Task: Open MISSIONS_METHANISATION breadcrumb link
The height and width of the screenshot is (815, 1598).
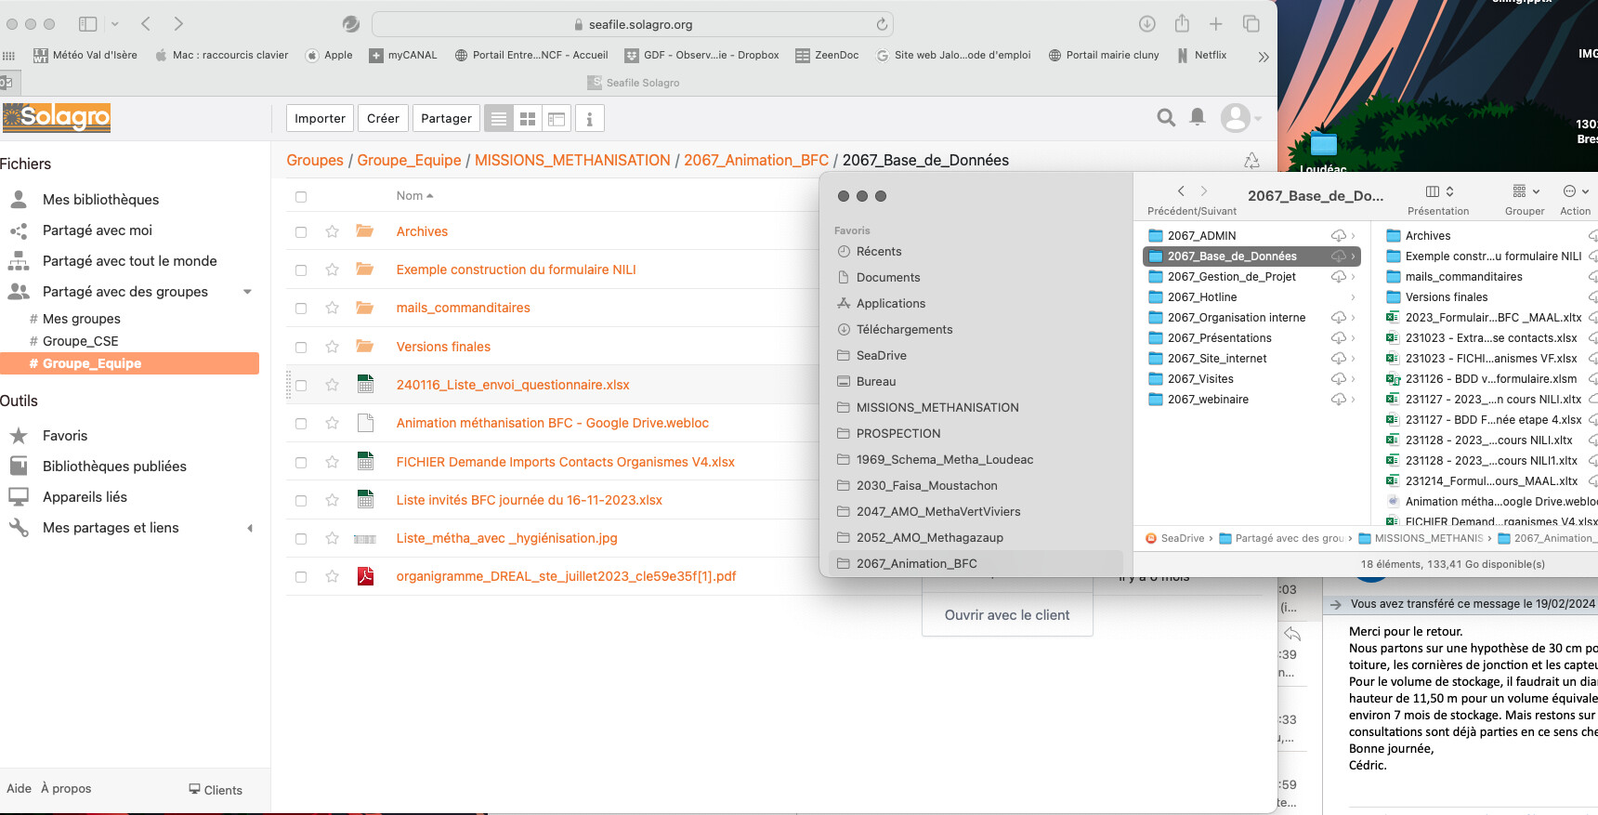Action: tap(572, 160)
